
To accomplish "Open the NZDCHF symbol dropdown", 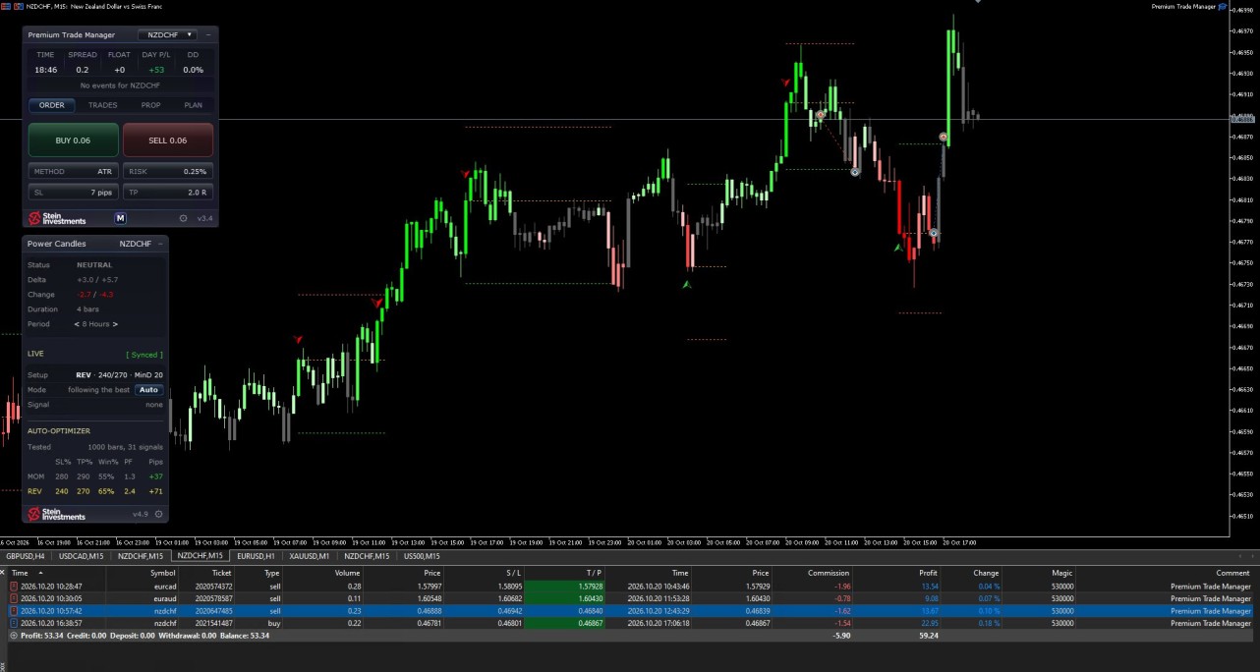I will point(167,34).
